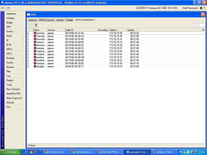Switch to the wireless - Paint taskbar window
This screenshot has width=207, height=155.
pyautogui.click(x=164, y=152)
